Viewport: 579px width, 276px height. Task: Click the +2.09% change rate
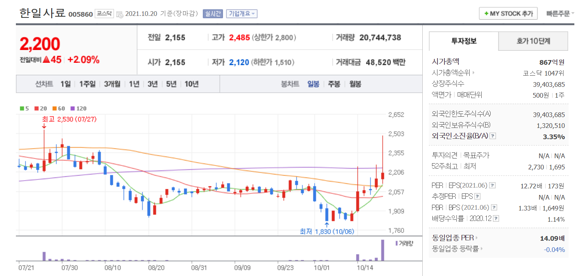[84, 60]
